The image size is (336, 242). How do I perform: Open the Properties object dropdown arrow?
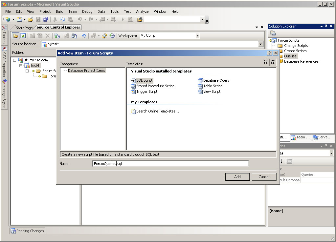pos(331,153)
